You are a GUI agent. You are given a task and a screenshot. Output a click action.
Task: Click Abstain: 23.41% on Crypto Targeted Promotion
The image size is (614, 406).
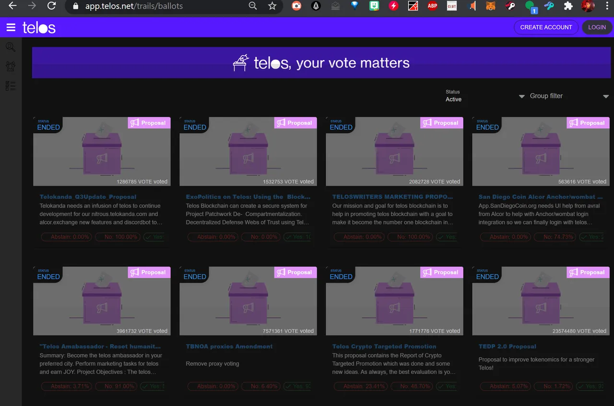coord(360,386)
